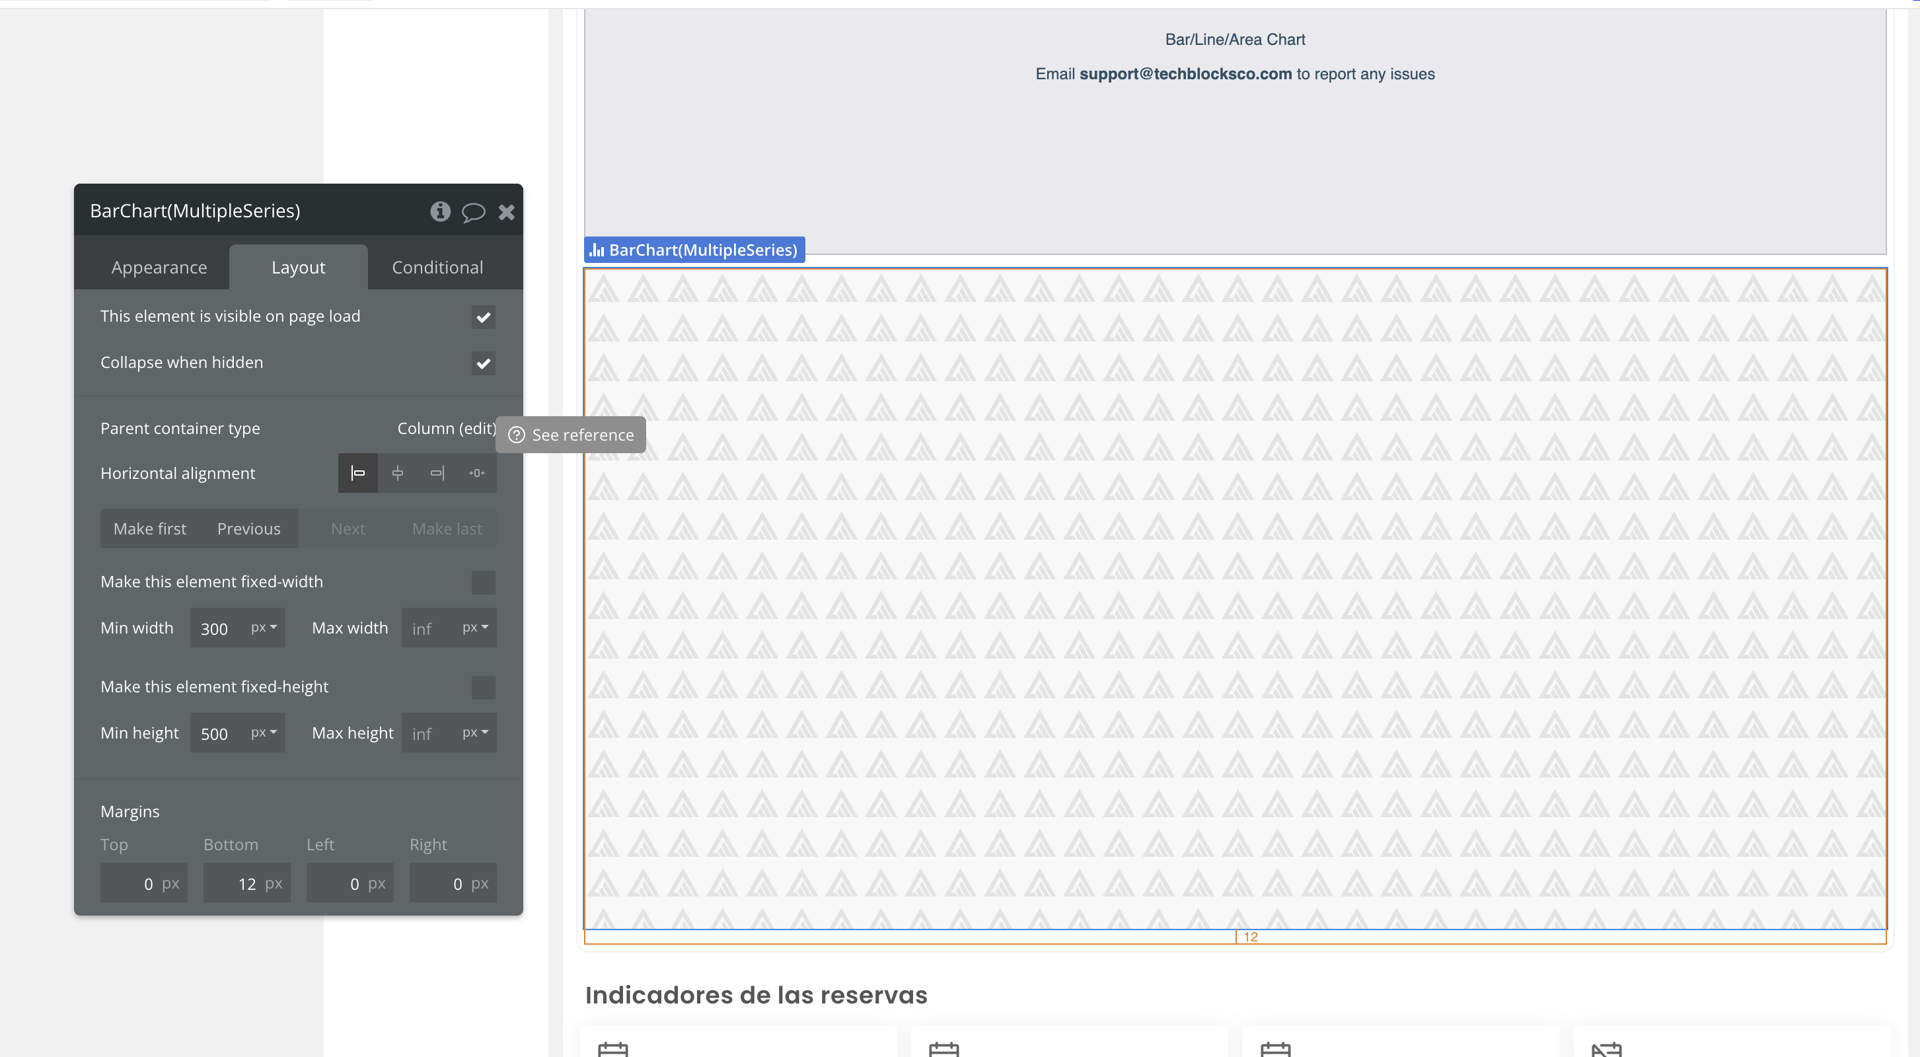The image size is (1920, 1057).
Task: Click bar chart icon on element label
Action: coord(597,250)
